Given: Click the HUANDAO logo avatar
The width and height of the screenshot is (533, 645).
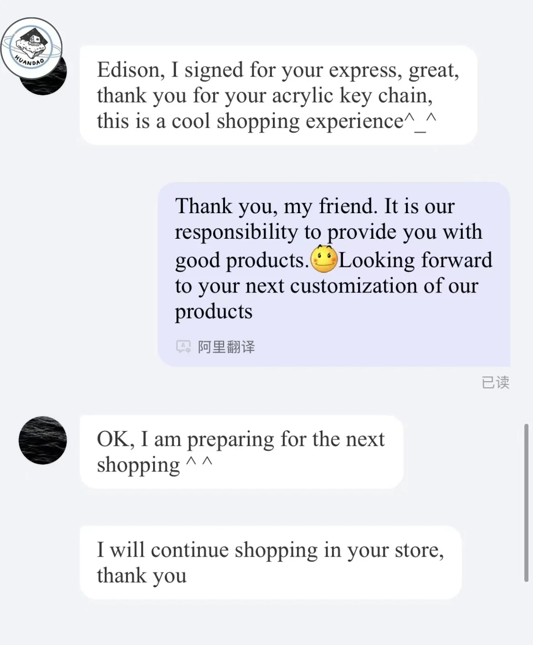Looking at the screenshot, I should pos(31,48).
